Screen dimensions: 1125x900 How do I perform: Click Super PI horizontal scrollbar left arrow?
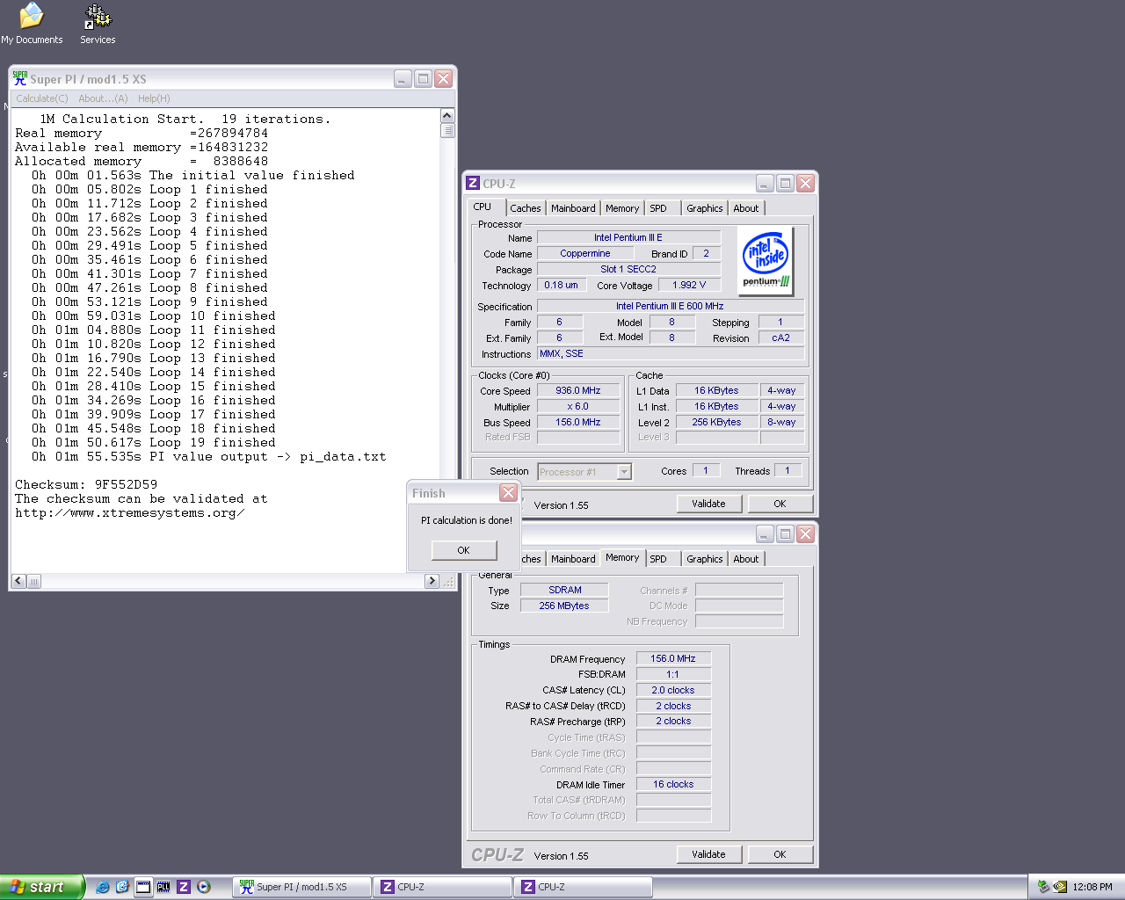18,581
